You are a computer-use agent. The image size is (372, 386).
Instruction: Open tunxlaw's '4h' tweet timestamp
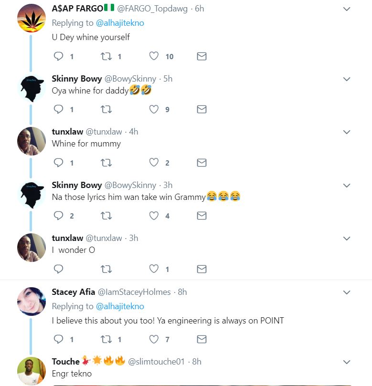click(133, 132)
